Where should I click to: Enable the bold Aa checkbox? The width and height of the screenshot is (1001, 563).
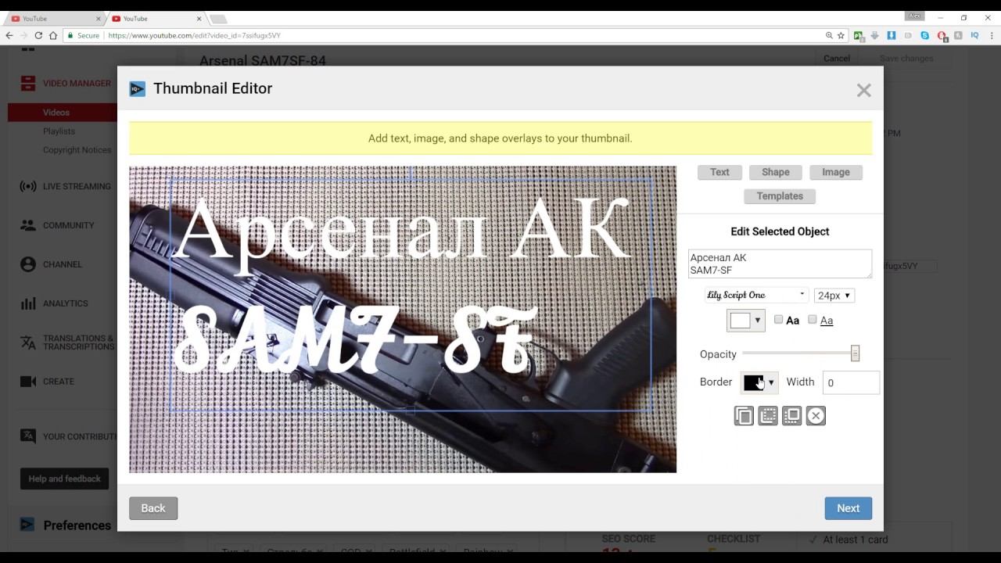(x=778, y=319)
